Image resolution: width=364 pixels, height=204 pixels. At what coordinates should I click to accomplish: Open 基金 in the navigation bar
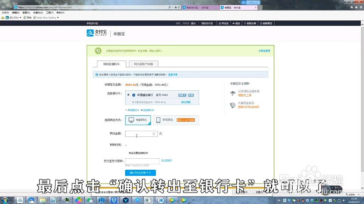coord(236,23)
